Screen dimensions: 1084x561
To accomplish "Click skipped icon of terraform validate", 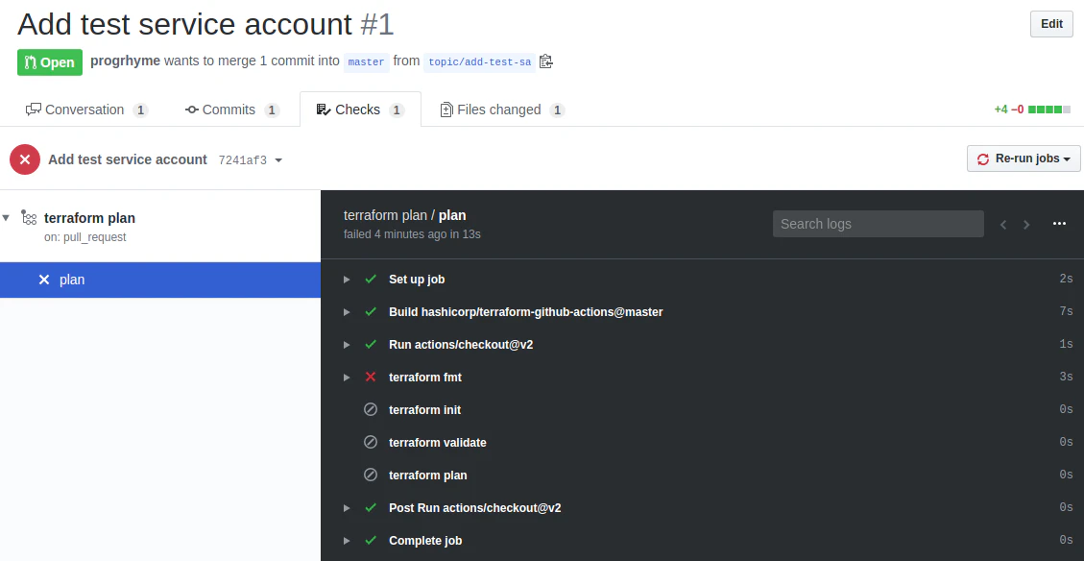I will point(371,442).
